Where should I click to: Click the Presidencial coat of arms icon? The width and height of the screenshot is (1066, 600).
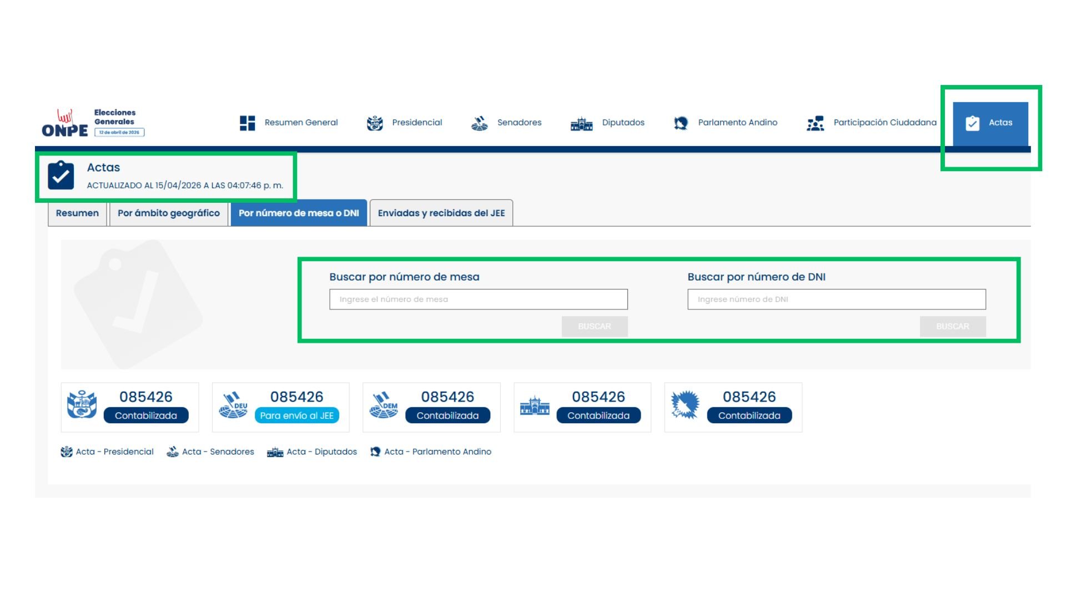pyautogui.click(x=375, y=123)
